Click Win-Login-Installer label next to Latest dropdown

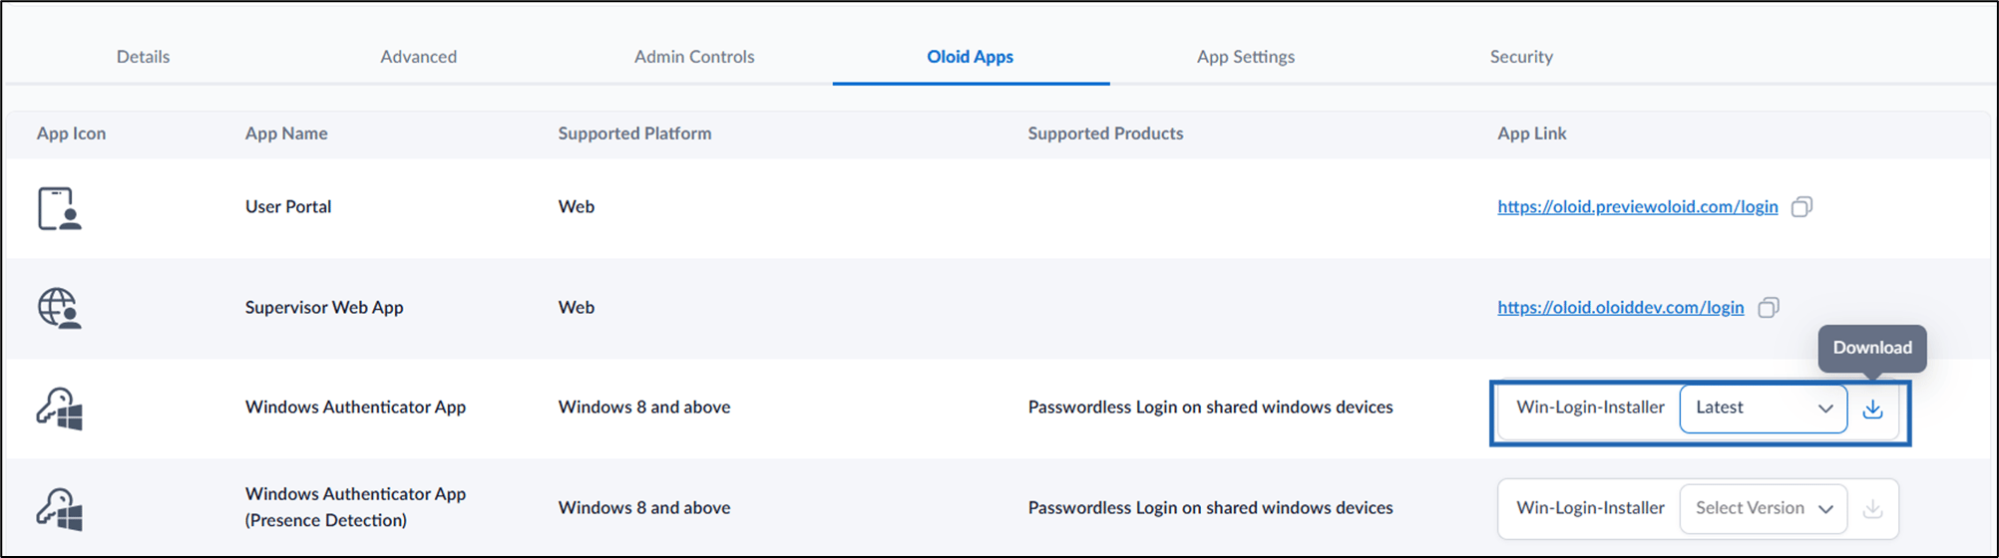[1590, 408]
